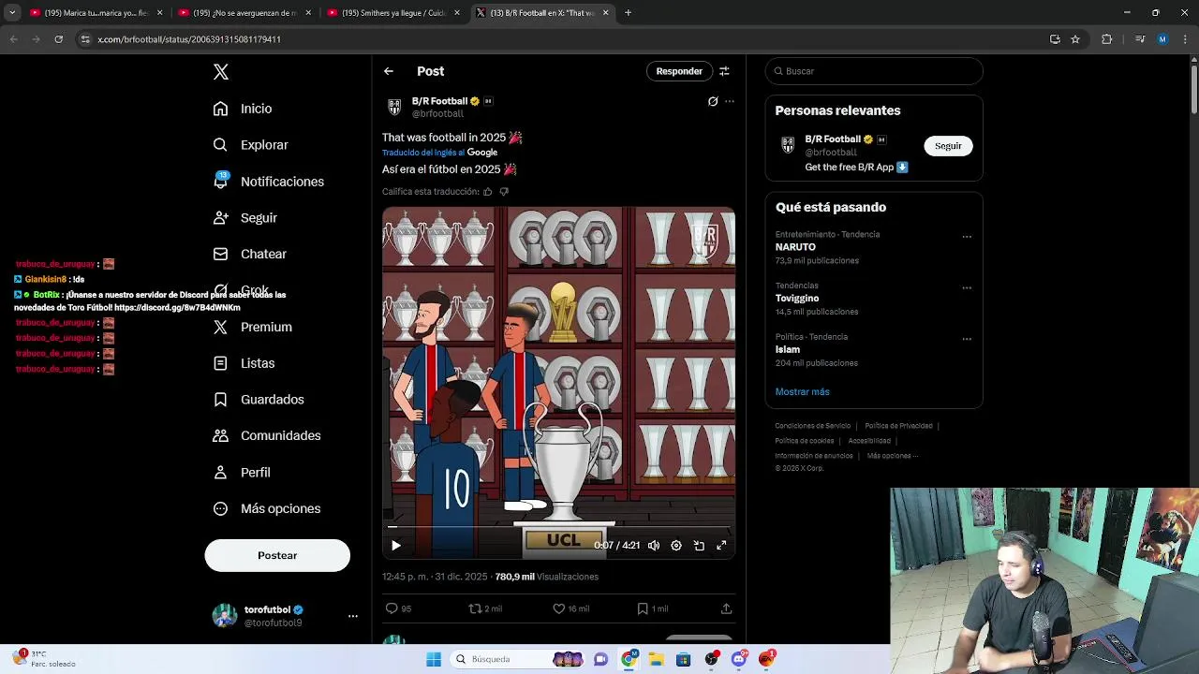Click Mostrar más under trends
Image resolution: width=1199 pixels, height=674 pixels.
coord(803,391)
